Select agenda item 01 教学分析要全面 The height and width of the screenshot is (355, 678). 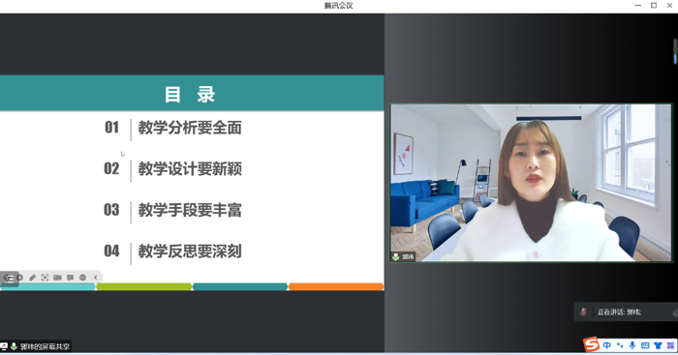tap(173, 128)
